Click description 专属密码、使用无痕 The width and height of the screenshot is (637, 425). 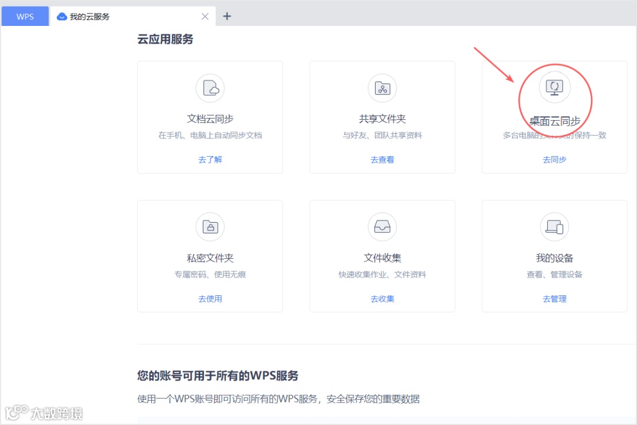tap(210, 275)
